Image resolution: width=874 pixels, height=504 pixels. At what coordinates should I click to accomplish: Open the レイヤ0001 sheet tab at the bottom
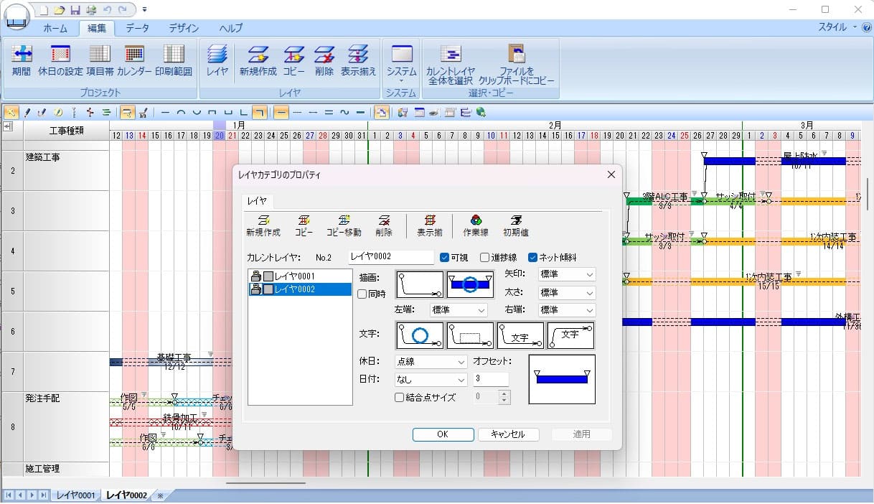point(76,495)
